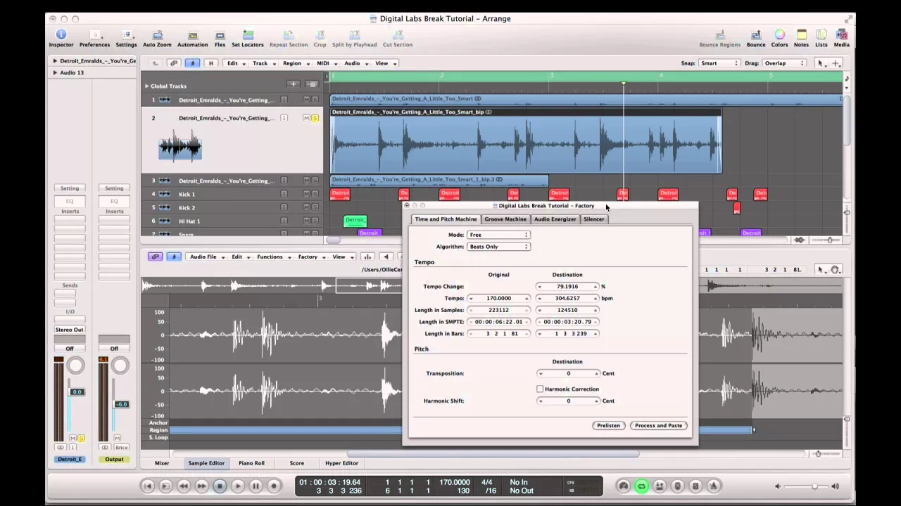Open the Sample Editor Audio File menu
The image size is (901, 506).
click(x=206, y=257)
